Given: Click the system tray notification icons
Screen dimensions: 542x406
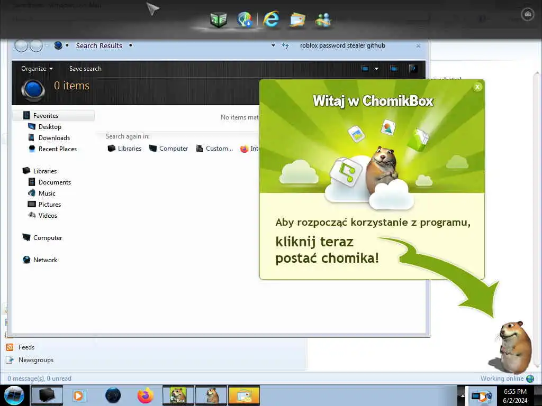Looking at the screenshot, I should pyautogui.click(x=482, y=395).
